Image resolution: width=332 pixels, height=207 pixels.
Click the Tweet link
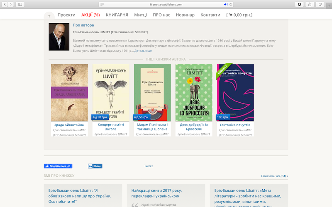(x=149, y=166)
